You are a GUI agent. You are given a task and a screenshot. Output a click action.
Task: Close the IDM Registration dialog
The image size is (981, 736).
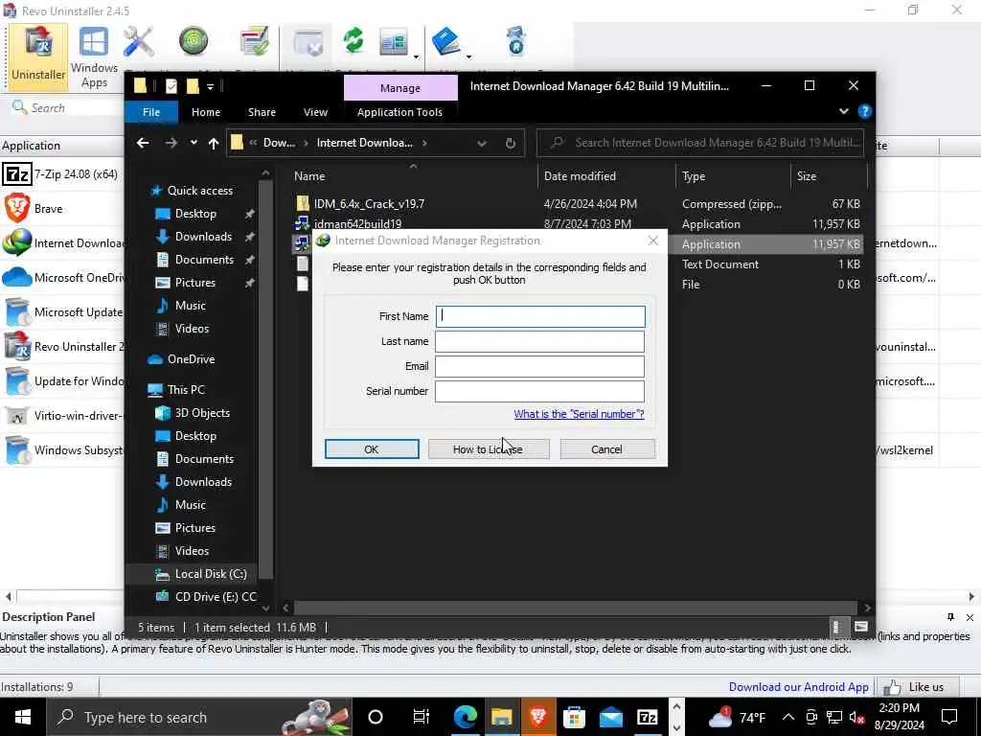[x=653, y=241]
